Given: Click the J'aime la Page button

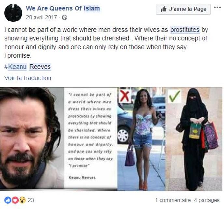Looking at the screenshot, I should 183,9.
